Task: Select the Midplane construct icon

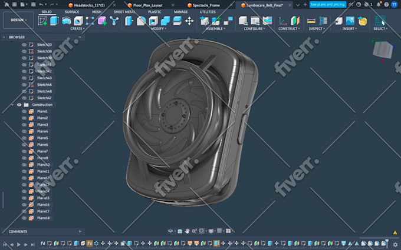Action: click(295, 21)
